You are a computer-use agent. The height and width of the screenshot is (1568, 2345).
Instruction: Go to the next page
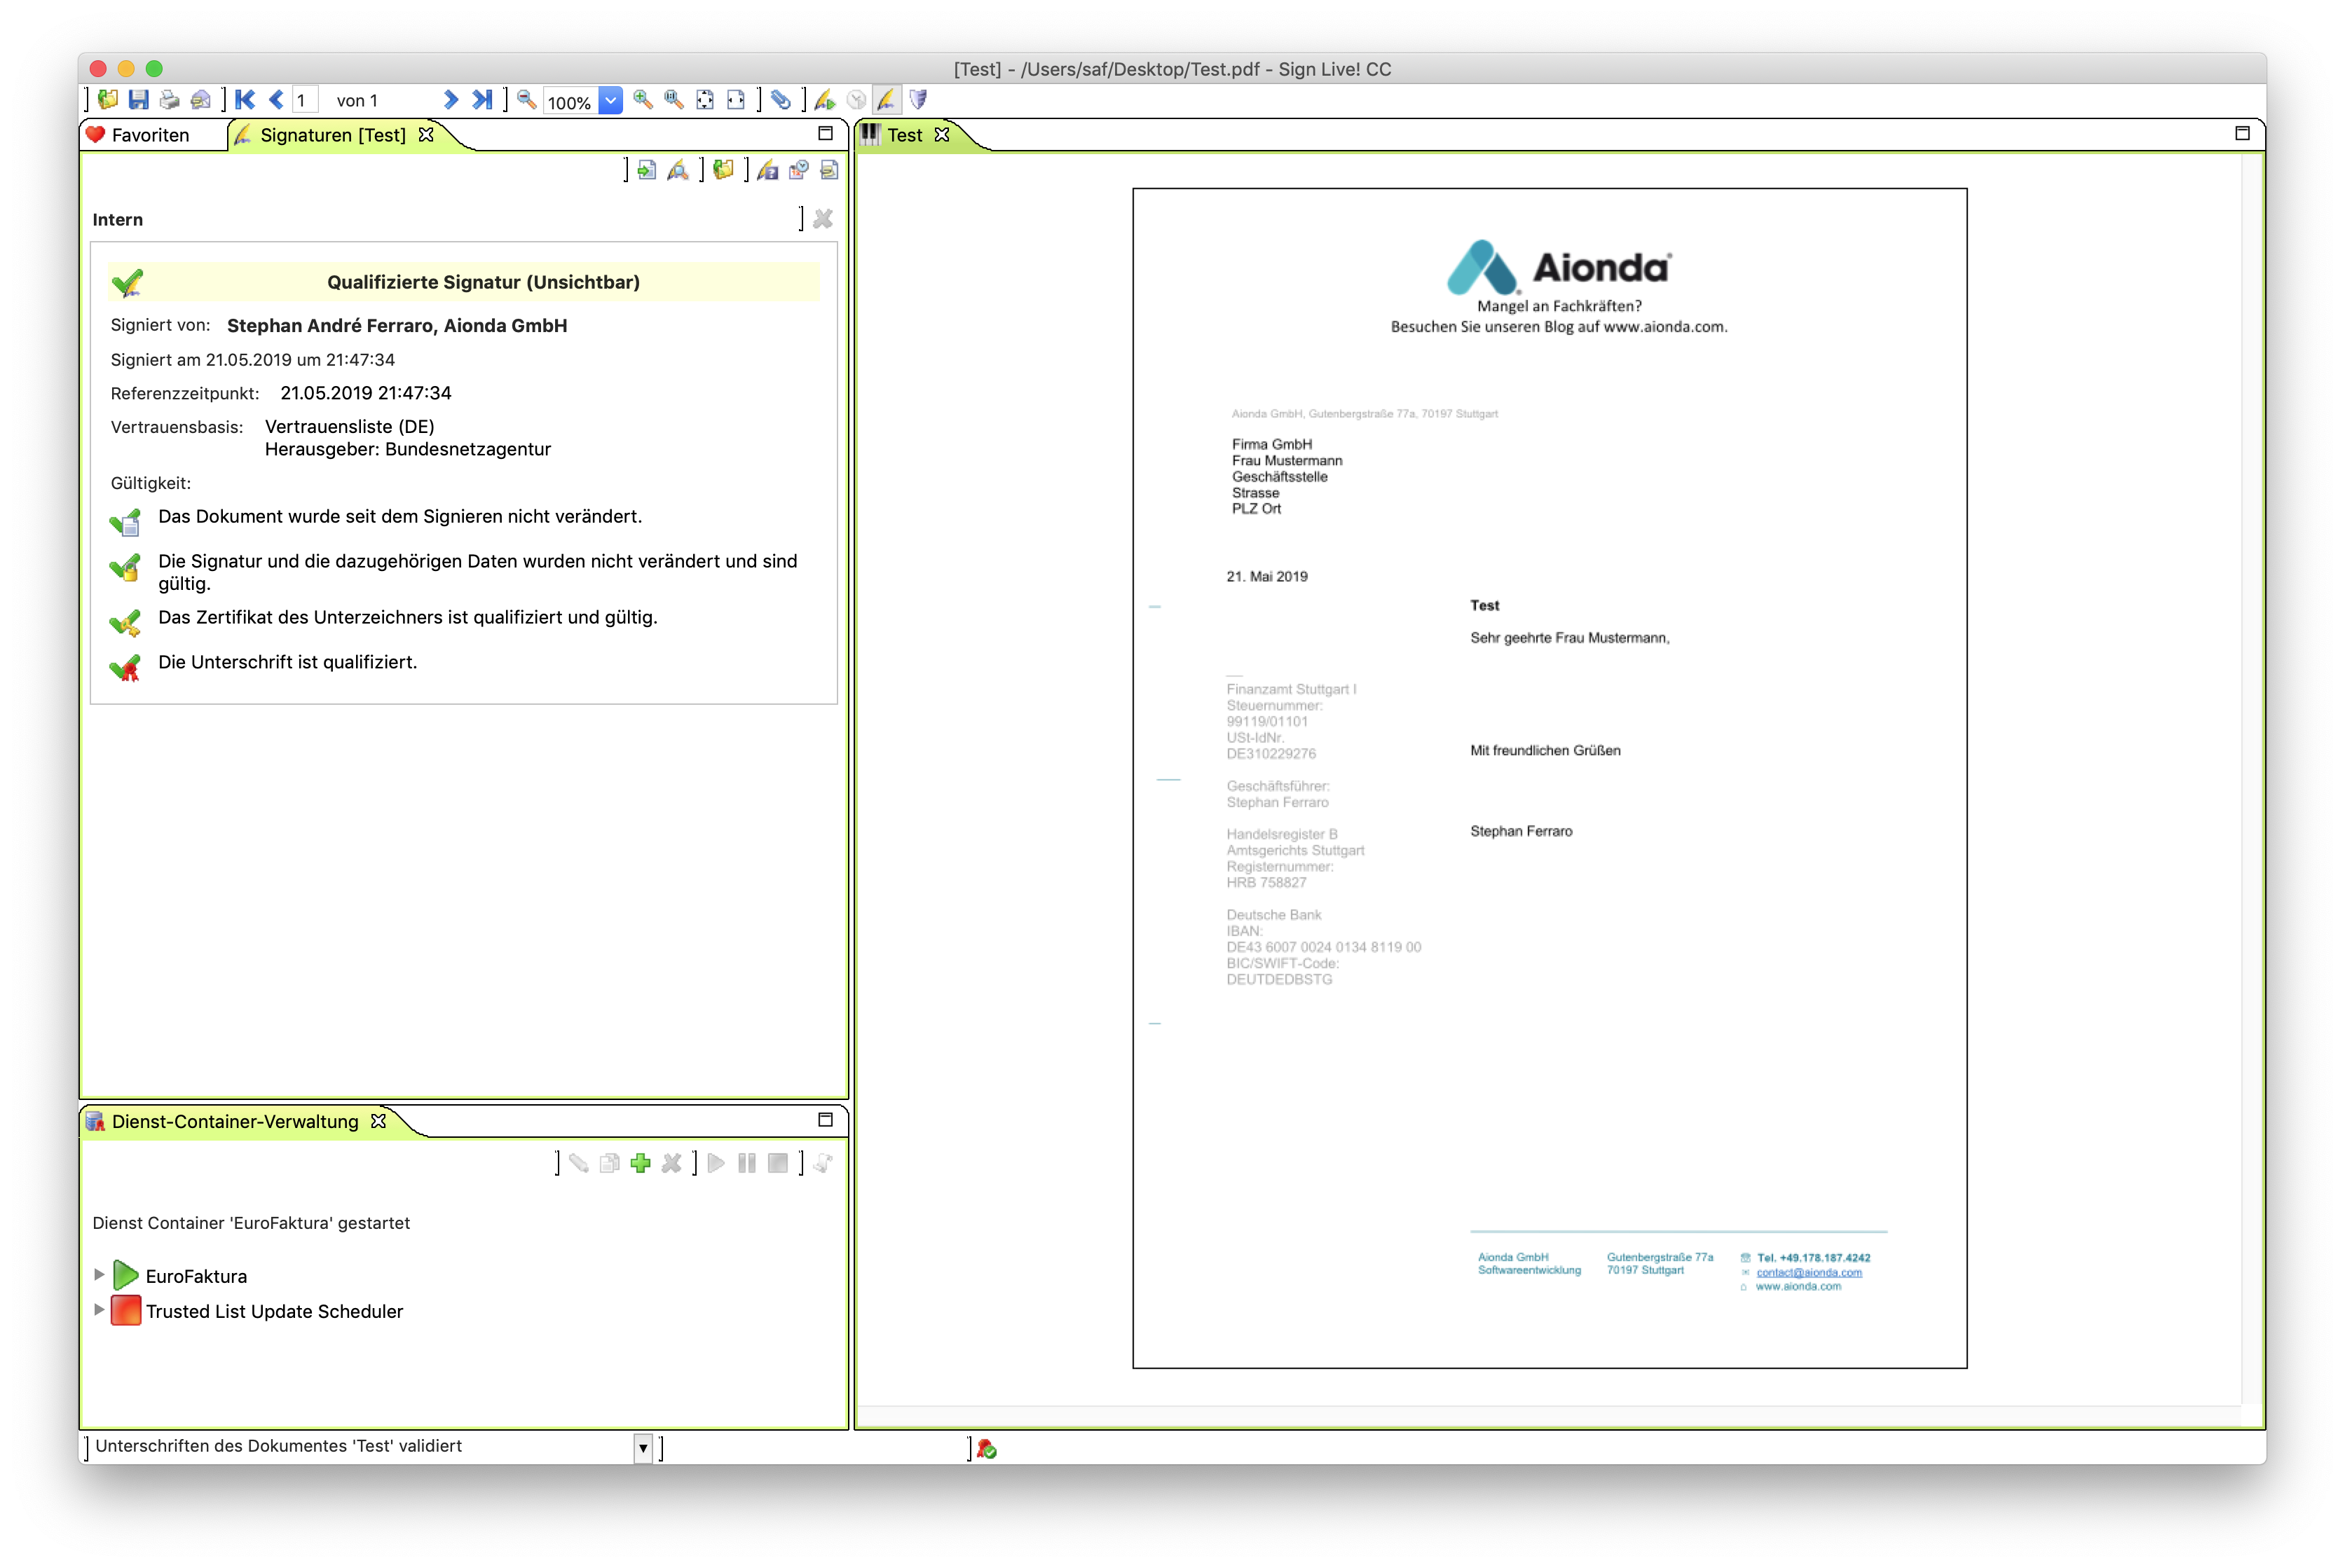coord(450,100)
